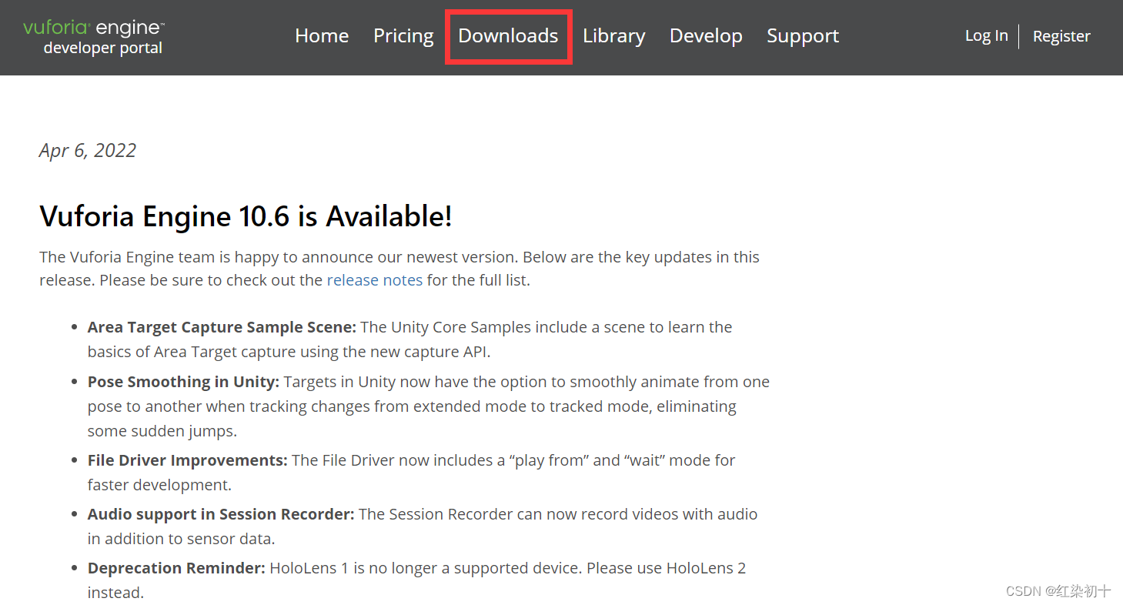Viewport: 1123px width, 605px height.
Task: Open the Library section
Action: pyautogui.click(x=613, y=36)
